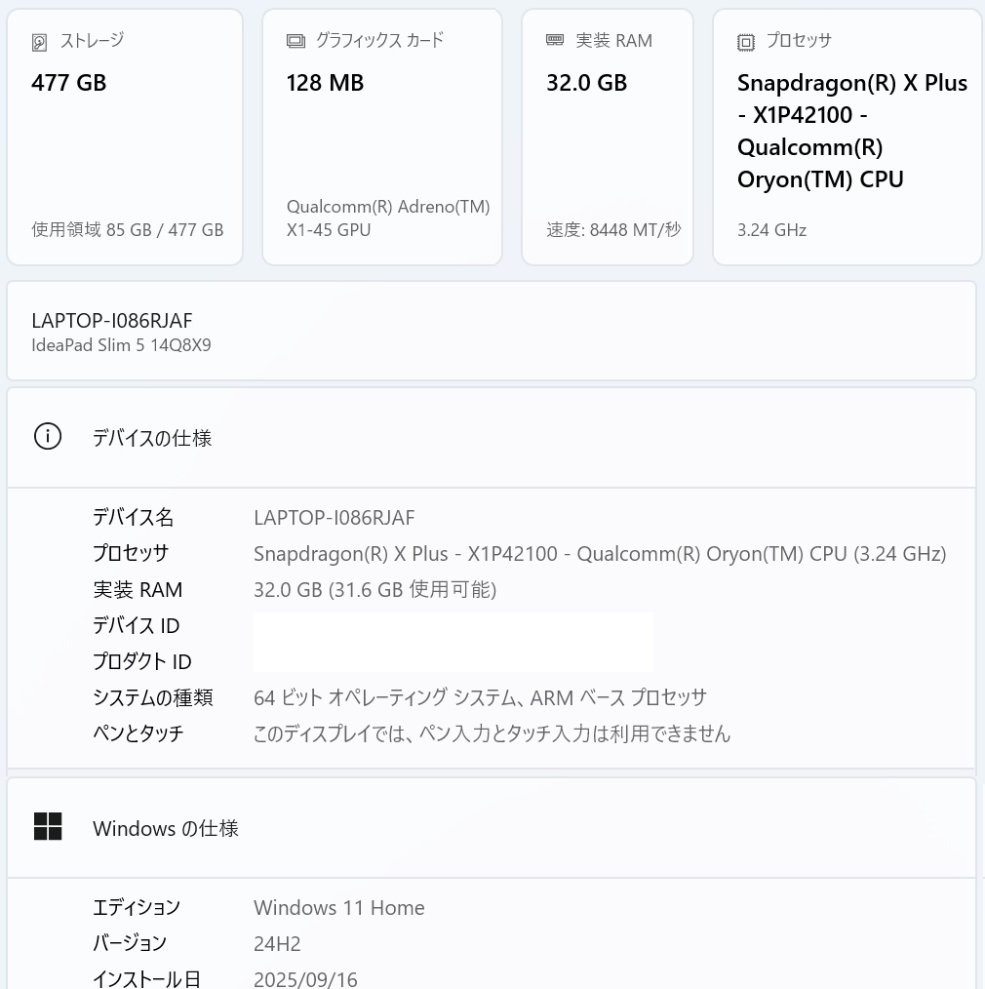This screenshot has height=989, width=985.
Task: Click the 使用領域 85 GB / 477 GB text
Action: (128, 230)
